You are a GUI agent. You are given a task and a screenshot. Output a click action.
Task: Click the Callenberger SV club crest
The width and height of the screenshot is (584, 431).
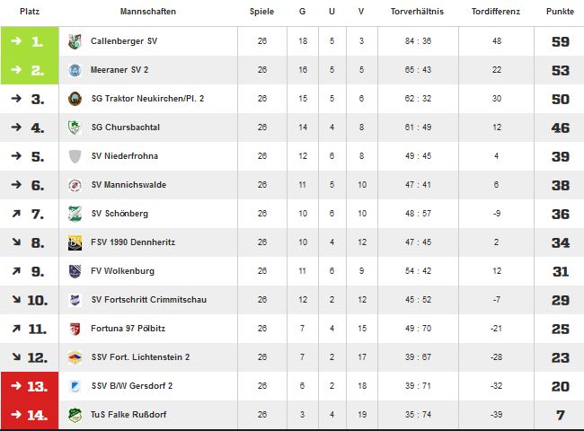(x=75, y=41)
